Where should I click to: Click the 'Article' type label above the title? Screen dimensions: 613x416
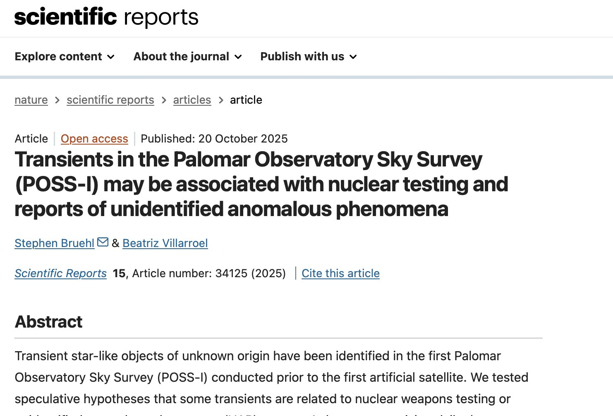pyautogui.click(x=31, y=139)
